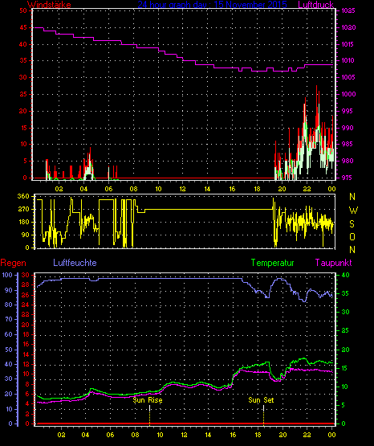Click the 45 wind speed axis value

[x=23, y=27]
